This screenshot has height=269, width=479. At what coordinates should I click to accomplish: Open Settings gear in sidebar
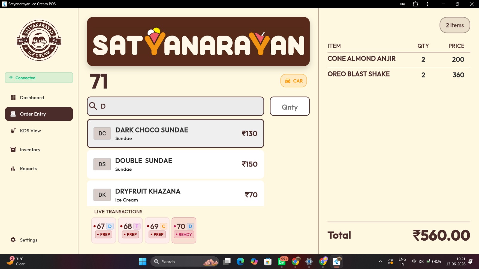tap(13, 240)
